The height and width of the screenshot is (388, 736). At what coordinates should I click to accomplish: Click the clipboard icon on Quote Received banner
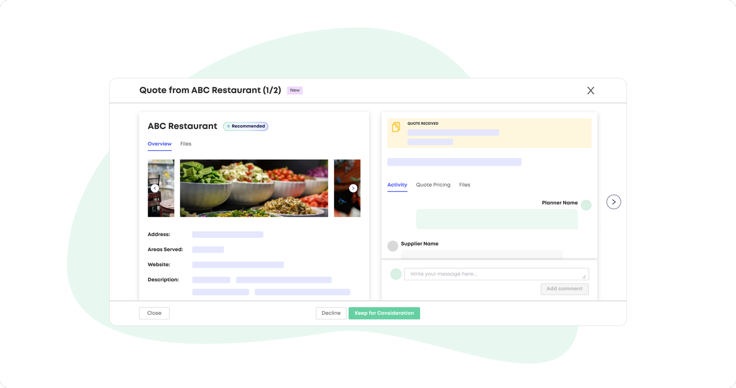point(395,127)
